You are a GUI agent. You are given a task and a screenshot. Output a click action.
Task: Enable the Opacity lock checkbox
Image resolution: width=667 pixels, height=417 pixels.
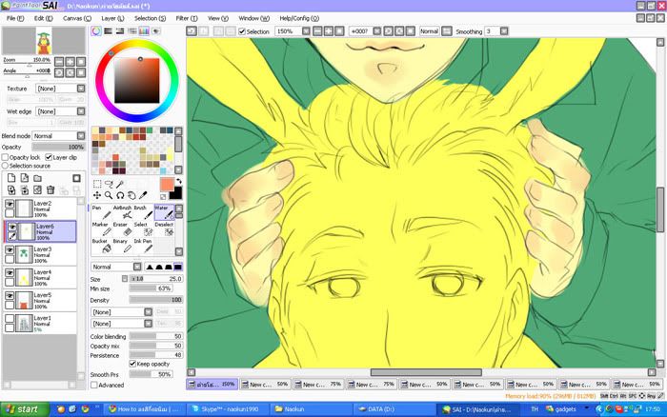click(6, 157)
